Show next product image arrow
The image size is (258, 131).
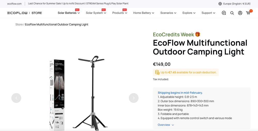(x=134, y=98)
